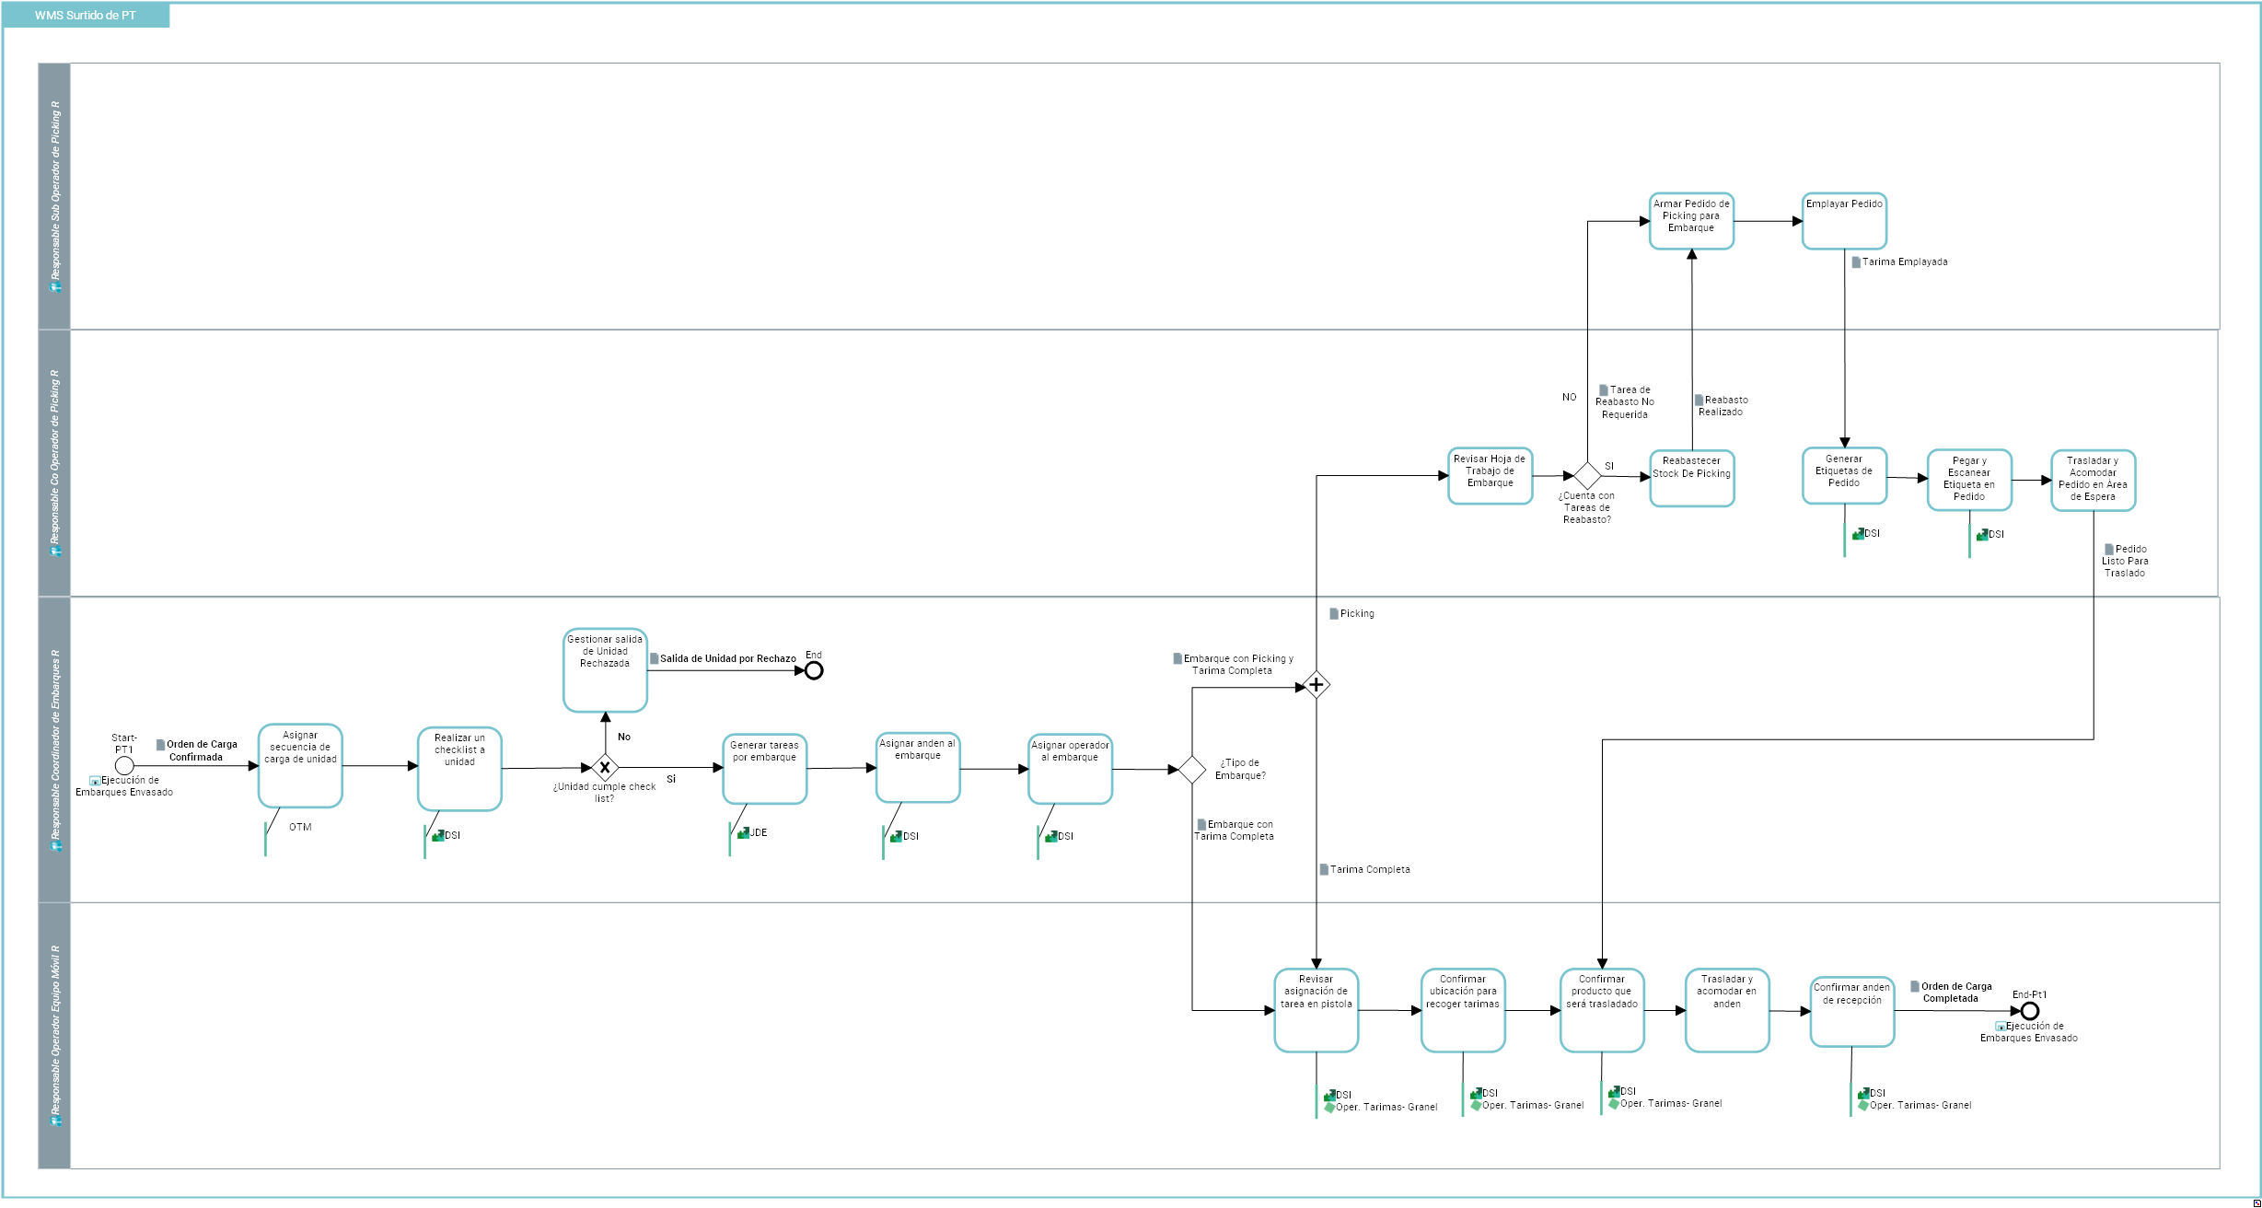This screenshot has width=2262, height=1208.
Task: Click the parallel gateway plus diamond
Action: pos(1317,684)
